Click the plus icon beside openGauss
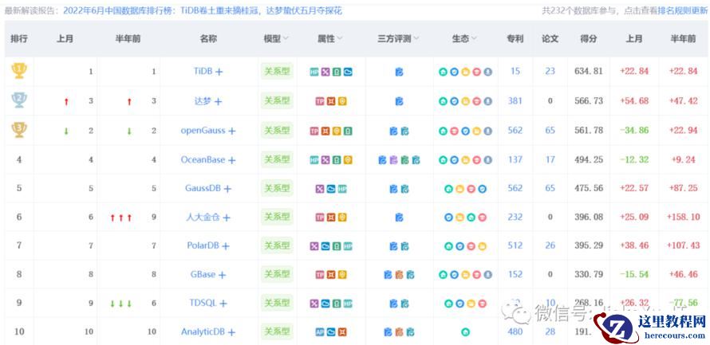 pos(232,131)
